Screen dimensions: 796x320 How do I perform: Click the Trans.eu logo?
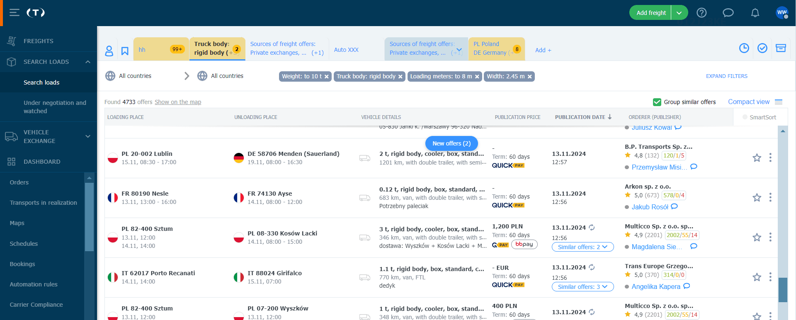[x=36, y=13]
